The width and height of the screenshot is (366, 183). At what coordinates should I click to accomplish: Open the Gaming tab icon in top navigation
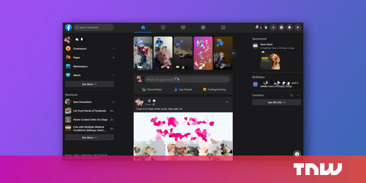[x=223, y=27]
